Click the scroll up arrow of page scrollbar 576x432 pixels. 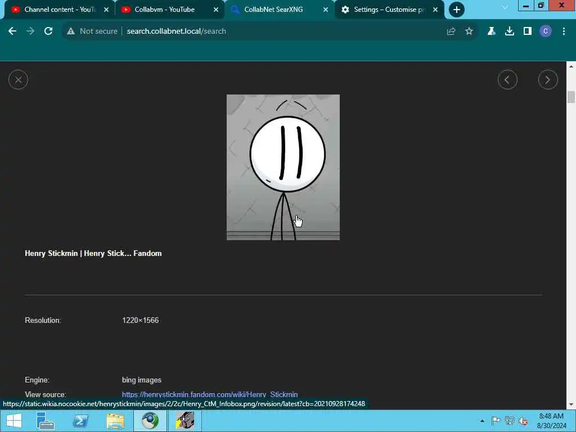[x=571, y=66]
